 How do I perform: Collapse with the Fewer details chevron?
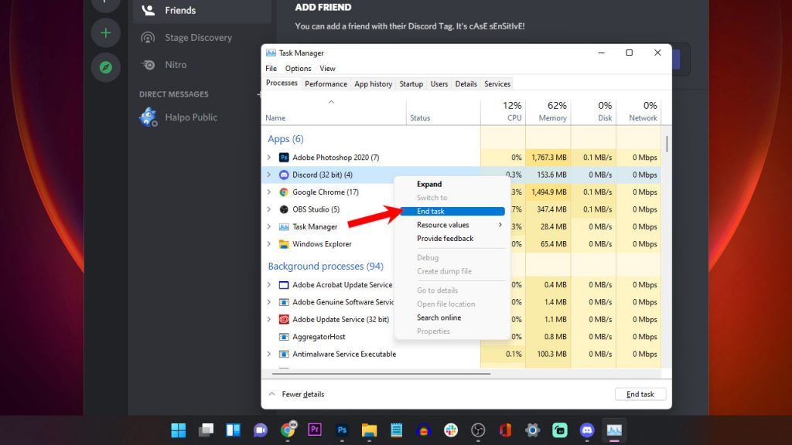pos(271,394)
